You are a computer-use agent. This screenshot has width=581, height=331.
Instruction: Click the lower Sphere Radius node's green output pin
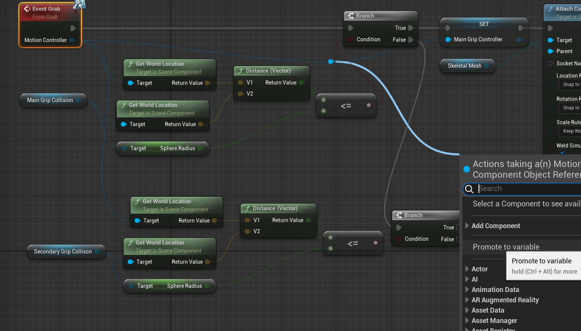[x=207, y=286]
